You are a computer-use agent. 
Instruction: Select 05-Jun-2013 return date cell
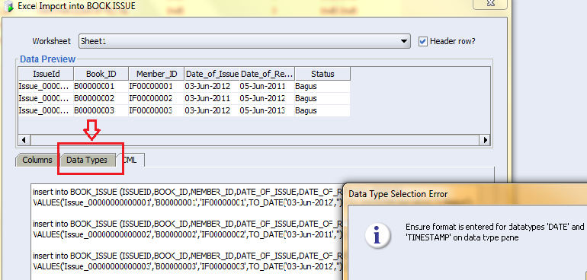[x=268, y=110]
